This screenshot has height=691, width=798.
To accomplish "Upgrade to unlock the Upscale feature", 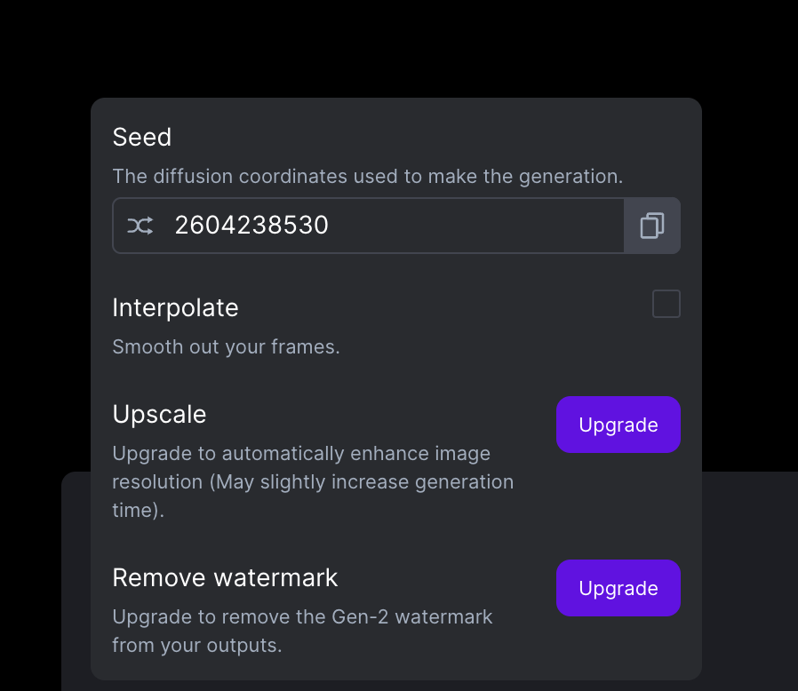I will (618, 425).
